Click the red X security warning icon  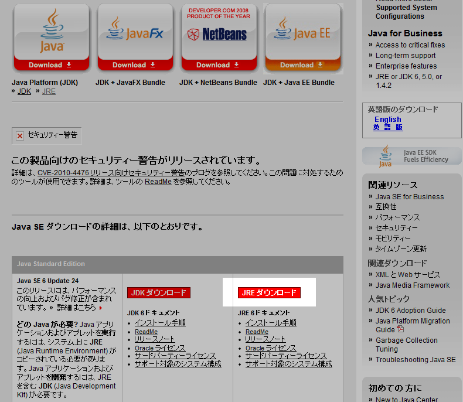click(20, 136)
